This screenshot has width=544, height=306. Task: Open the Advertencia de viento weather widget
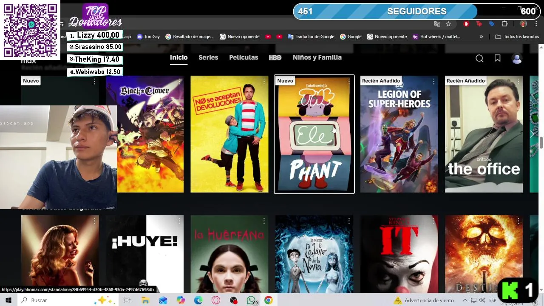(x=424, y=300)
